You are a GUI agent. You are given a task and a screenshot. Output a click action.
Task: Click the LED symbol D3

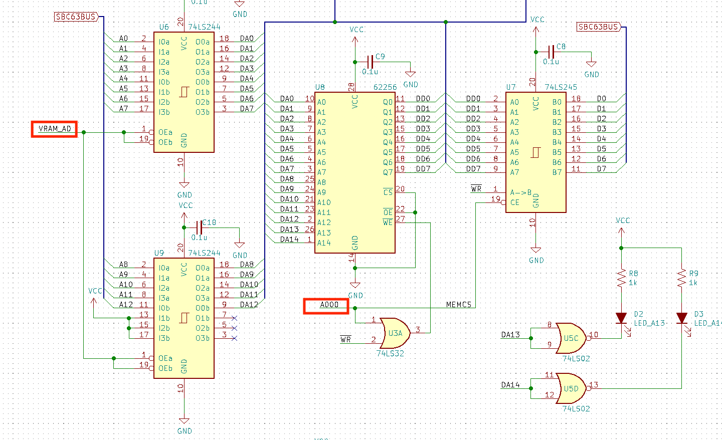pyautogui.click(x=682, y=318)
